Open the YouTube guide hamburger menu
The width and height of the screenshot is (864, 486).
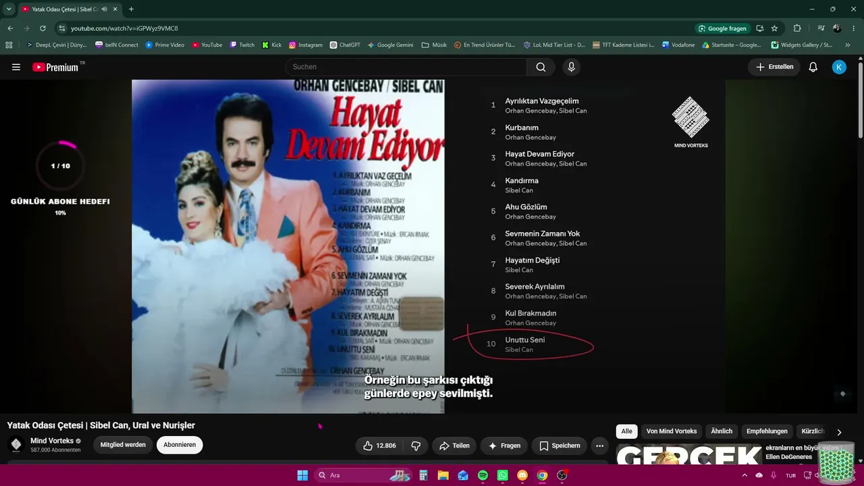[16, 67]
